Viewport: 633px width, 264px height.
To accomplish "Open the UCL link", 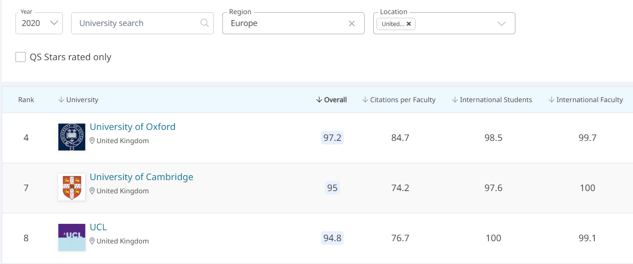I will click(x=98, y=227).
